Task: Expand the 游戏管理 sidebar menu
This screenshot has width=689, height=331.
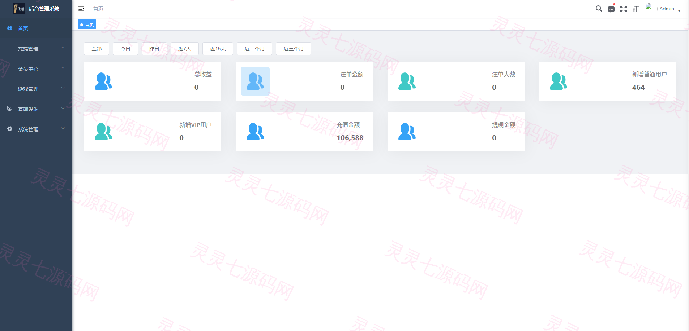Action: pyautogui.click(x=36, y=89)
